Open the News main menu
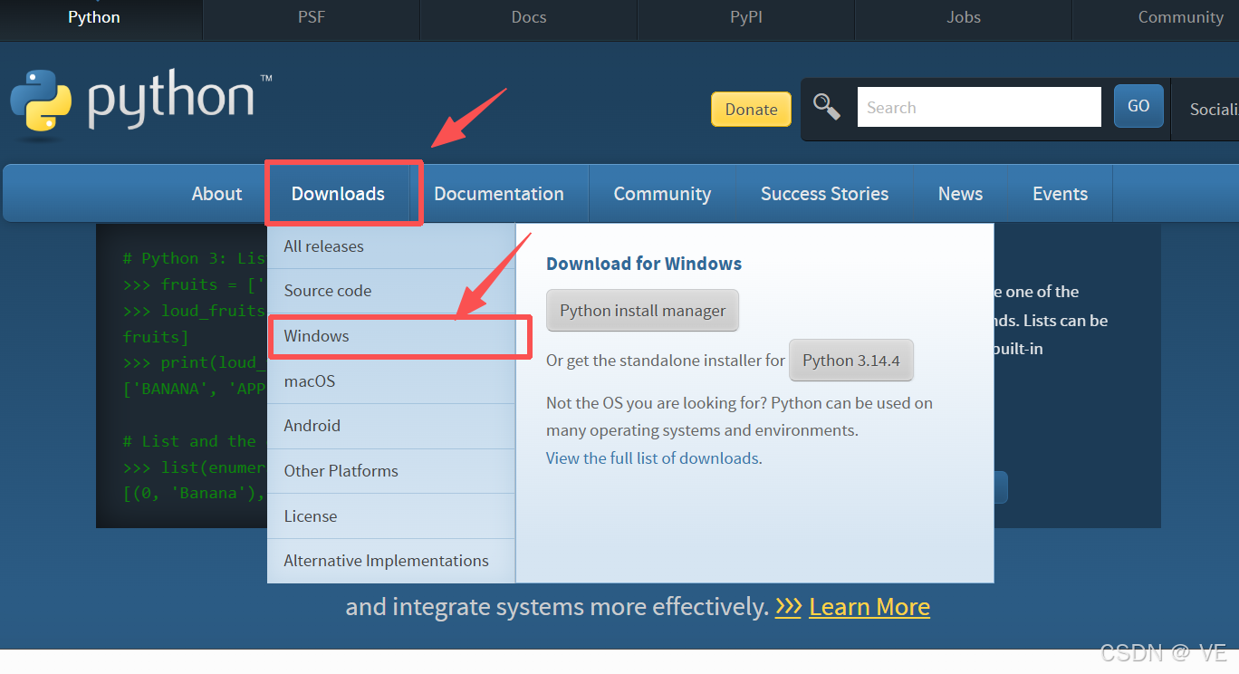 pos(960,194)
